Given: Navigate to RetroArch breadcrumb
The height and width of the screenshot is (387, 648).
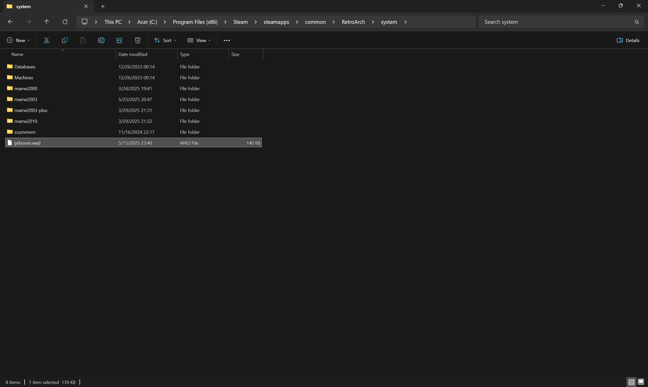Looking at the screenshot, I should 353,22.
